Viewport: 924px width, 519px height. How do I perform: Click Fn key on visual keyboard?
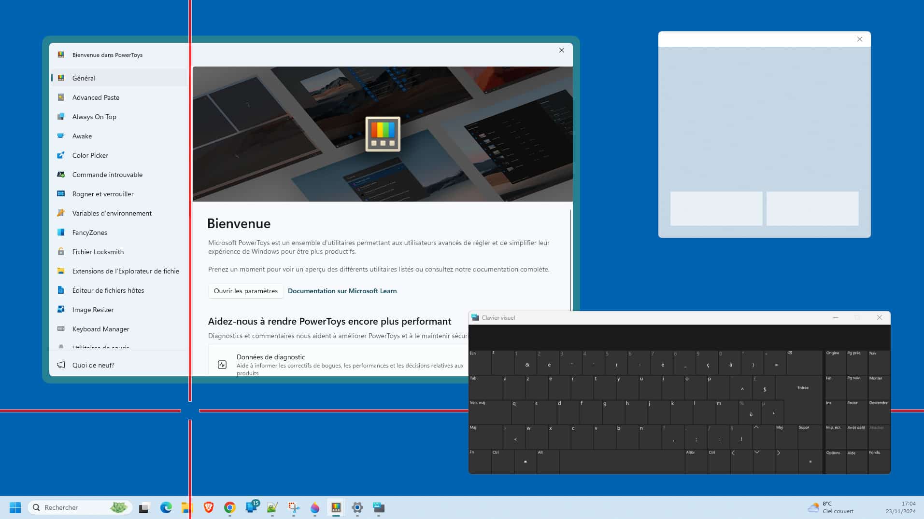tap(479, 462)
